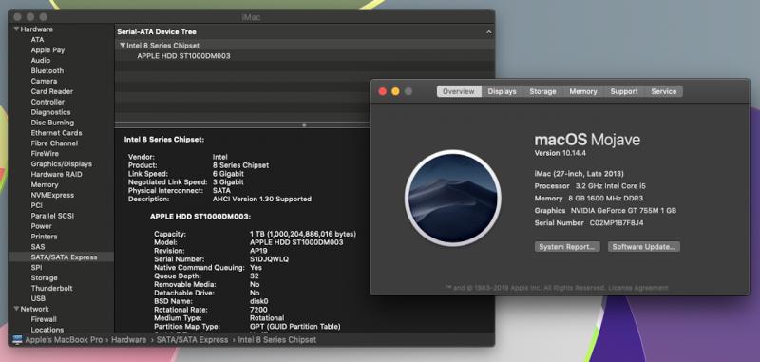
Task: Collapse the Network section in sidebar
Action: pos(16,309)
